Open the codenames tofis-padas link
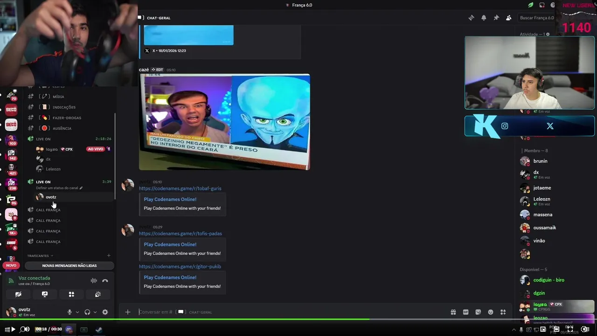This screenshot has width=597, height=336. coord(180,233)
